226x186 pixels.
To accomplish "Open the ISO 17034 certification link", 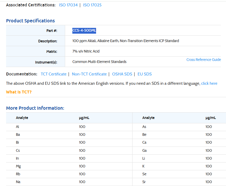I will pos(68,5).
